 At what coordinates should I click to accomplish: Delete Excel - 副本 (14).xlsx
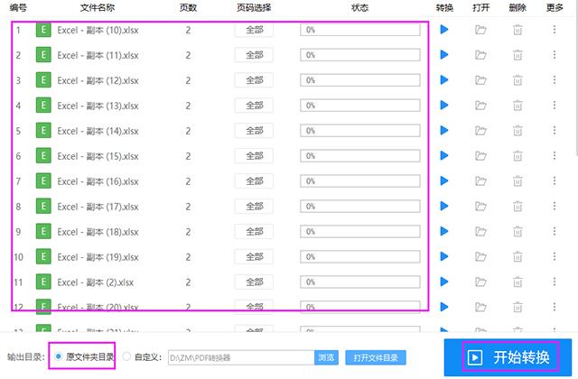pos(517,130)
